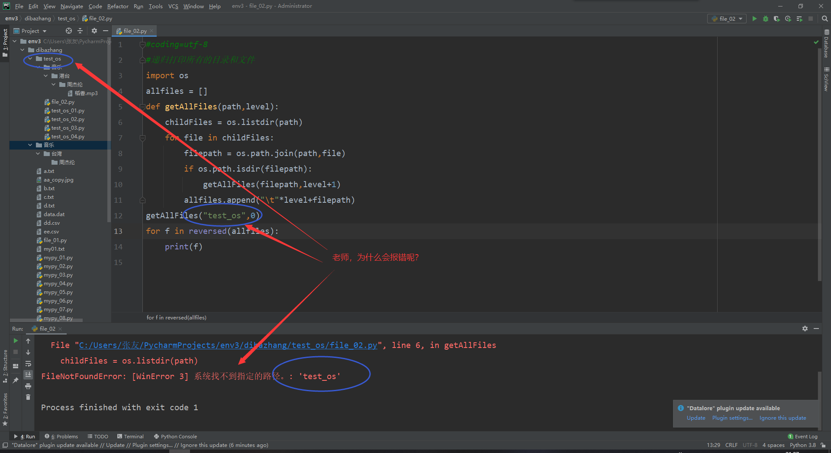Collapse the env3 root folder
This screenshot has width=831, height=453.
[15, 41]
